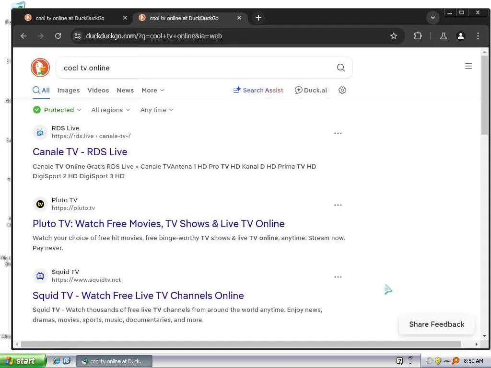The height and width of the screenshot is (368, 491).
Task: Expand the More search categories dropdown
Action: tap(153, 90)
